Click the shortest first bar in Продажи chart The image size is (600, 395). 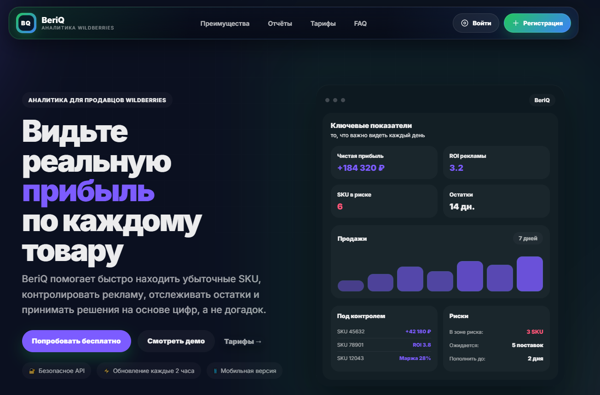click(x=351, y=286)
